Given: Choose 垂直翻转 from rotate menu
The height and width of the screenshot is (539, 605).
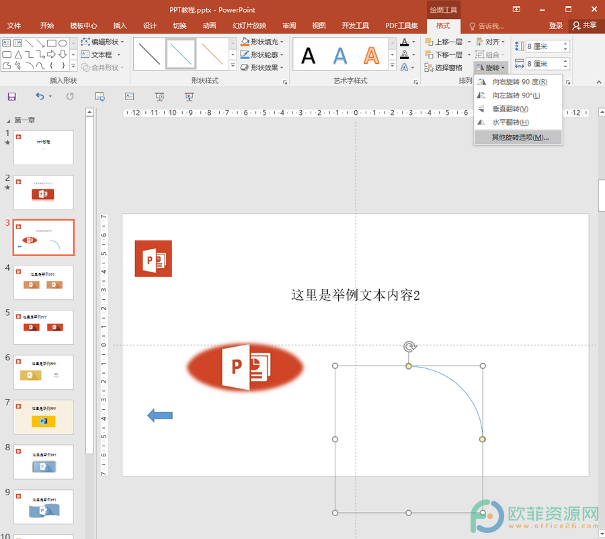Looking at the screenshot, I should click(518, 109).
